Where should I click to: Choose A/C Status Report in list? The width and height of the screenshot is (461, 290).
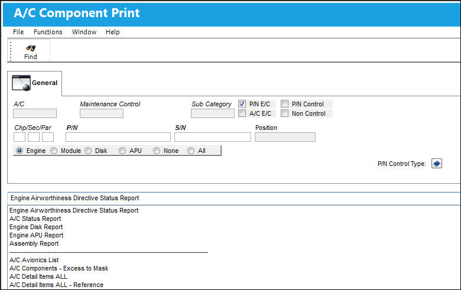pos(35,219)
